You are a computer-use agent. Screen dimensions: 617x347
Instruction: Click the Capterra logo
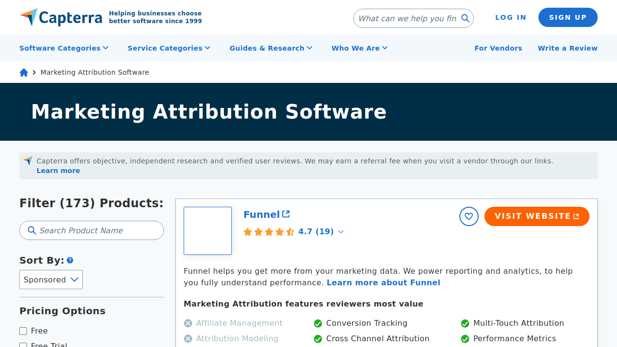point(61,17)
